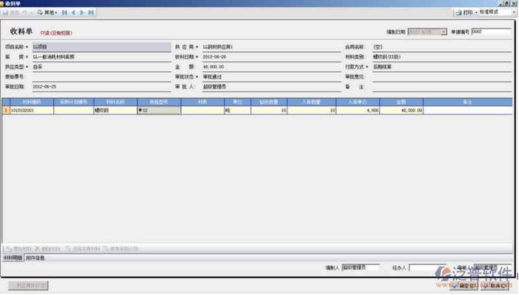Click the 材料类别 field value
Viewport: 519px width, 295px height.
(442, 57)
